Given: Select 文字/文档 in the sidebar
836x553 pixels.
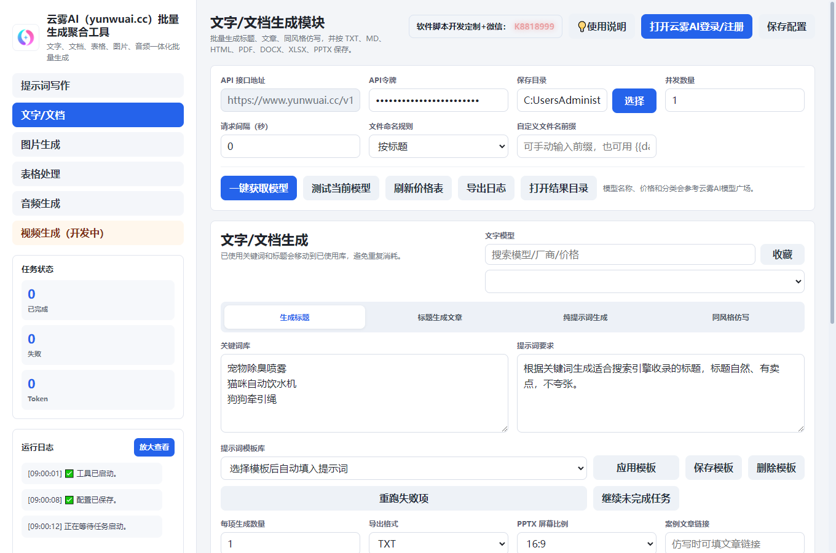Looking at the screenshot, I should (x=98, y=115).
